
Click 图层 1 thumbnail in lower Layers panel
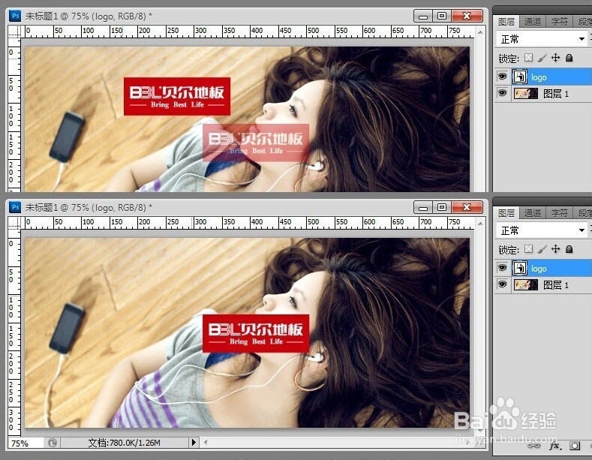[x=525, y=284]
